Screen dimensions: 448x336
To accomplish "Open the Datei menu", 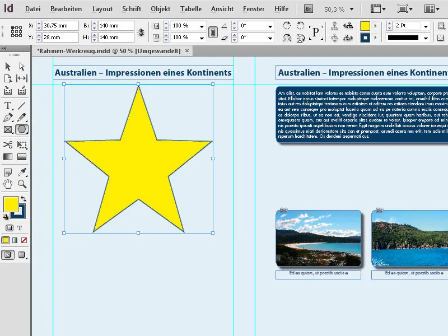I will click(32, 9).
